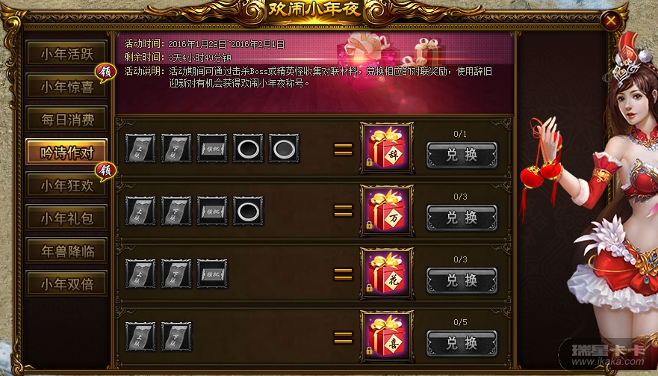658x376 pixels.
Task: Close the 欢闹小年夜 event window
Action: (x=611, y=20)
